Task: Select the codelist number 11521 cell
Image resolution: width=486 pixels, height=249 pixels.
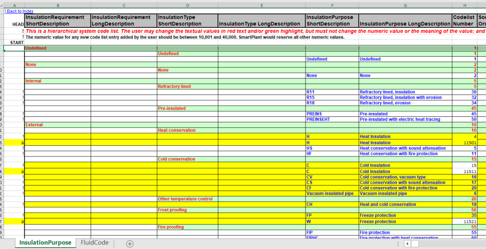Action: click(464, 222)
